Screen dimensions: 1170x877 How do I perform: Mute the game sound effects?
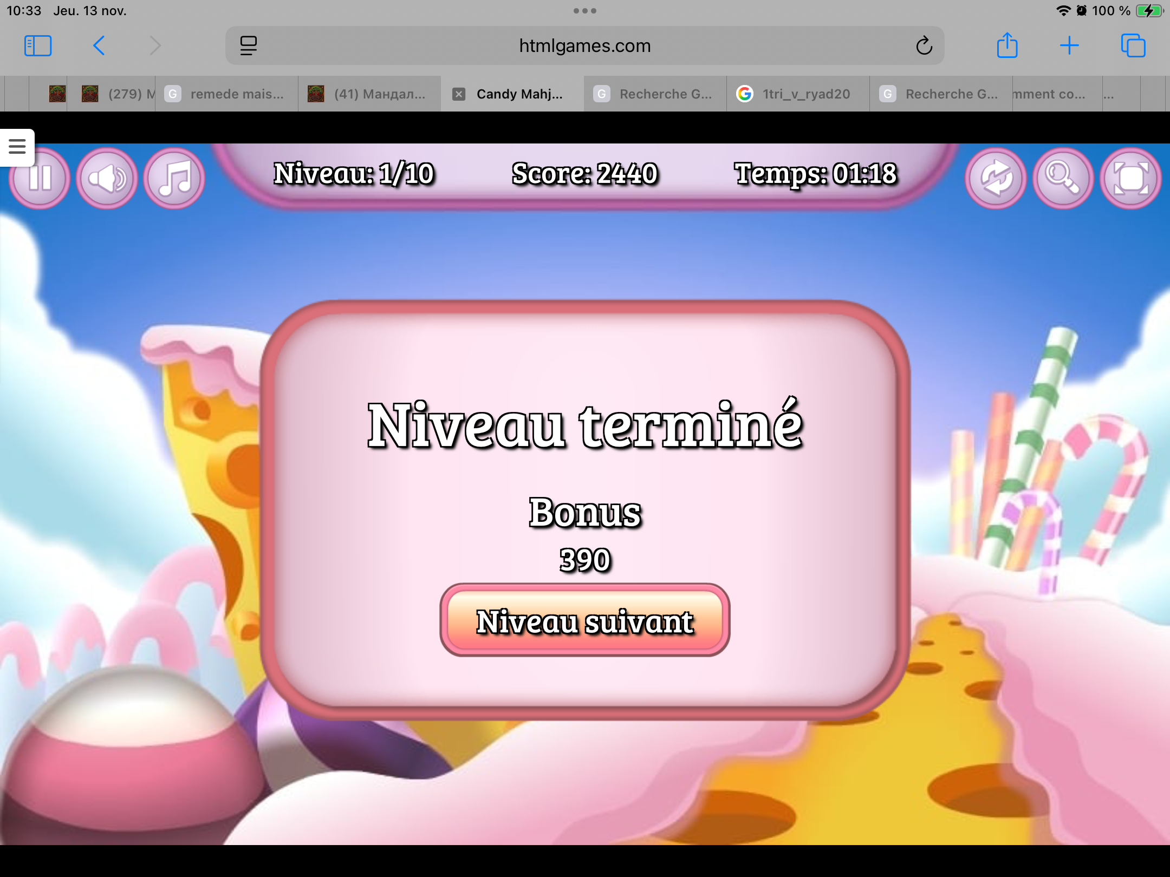[107, 179]
